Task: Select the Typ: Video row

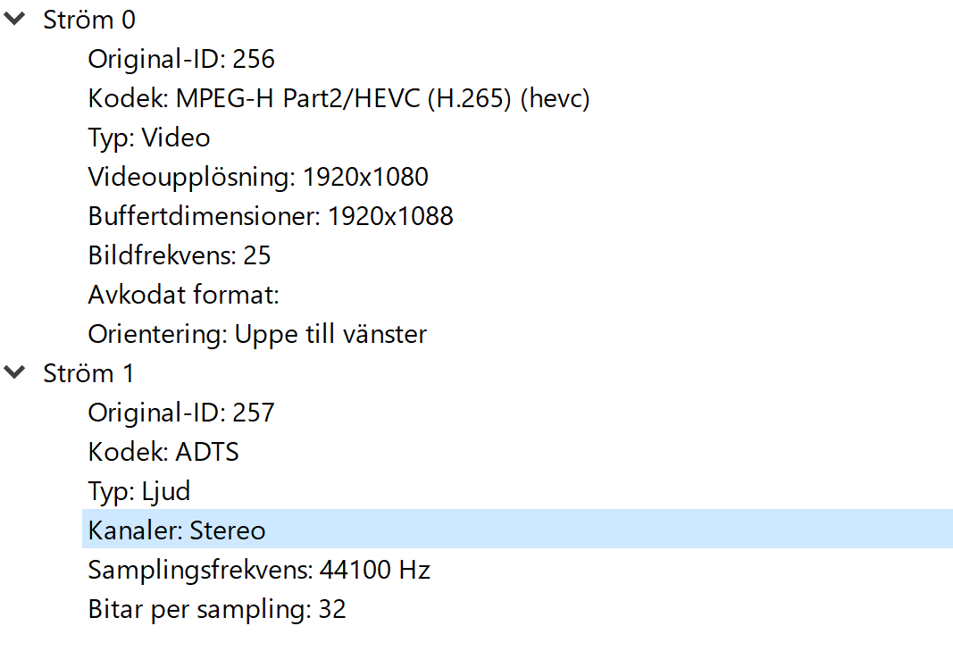Action: (148, 138)
